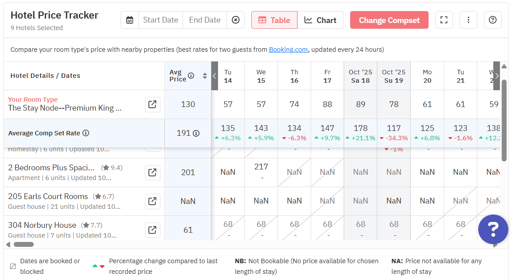Click the Avg Price info icon
Screen dimensions: 511x280
click(x=191, y=76)
